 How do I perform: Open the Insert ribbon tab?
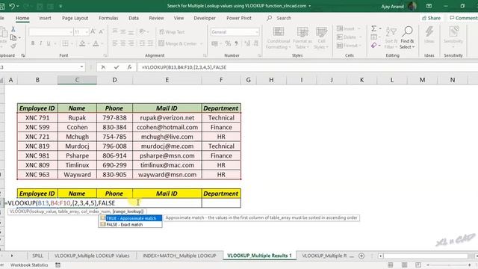point(45,18)
